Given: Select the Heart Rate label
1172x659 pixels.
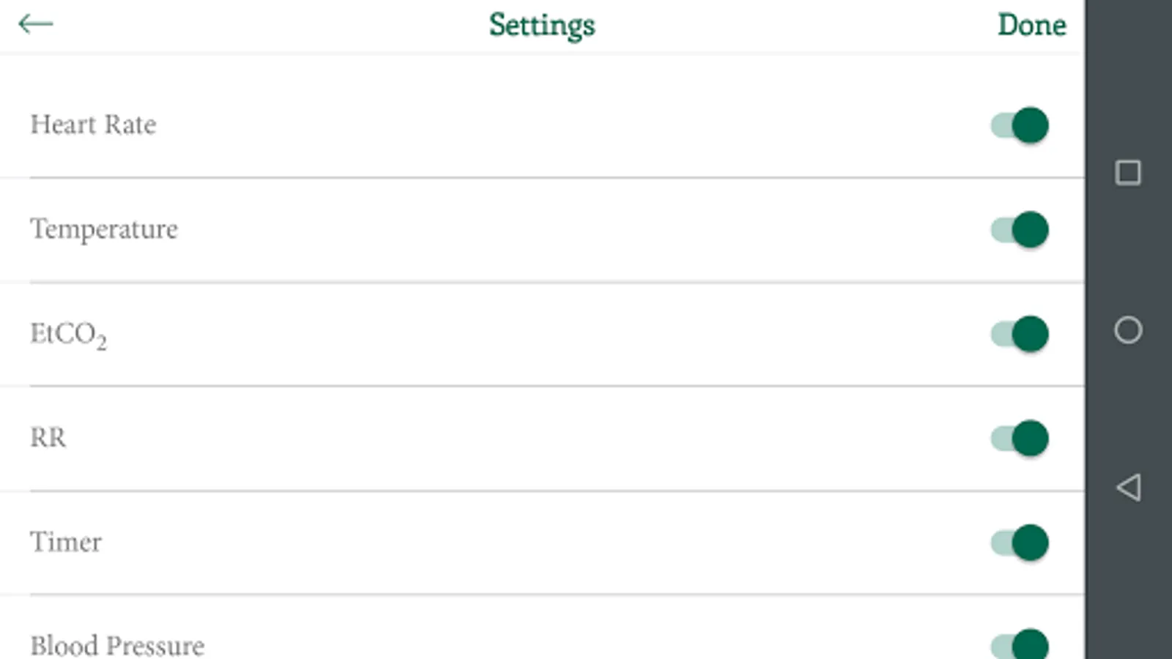Looking at the screenshot, I should 93,125.
